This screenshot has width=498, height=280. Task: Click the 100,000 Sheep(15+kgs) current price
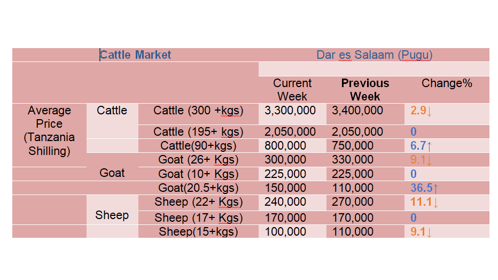pos(285,232)
